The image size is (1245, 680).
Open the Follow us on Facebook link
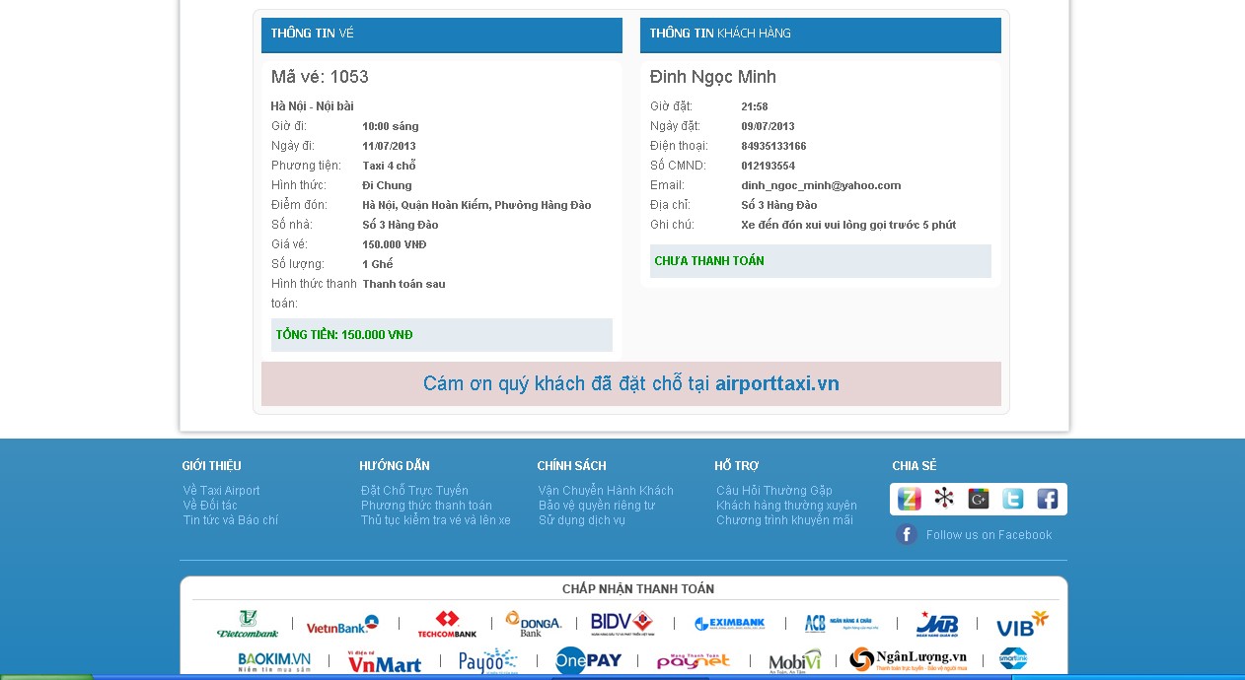[x=989, y=535]
